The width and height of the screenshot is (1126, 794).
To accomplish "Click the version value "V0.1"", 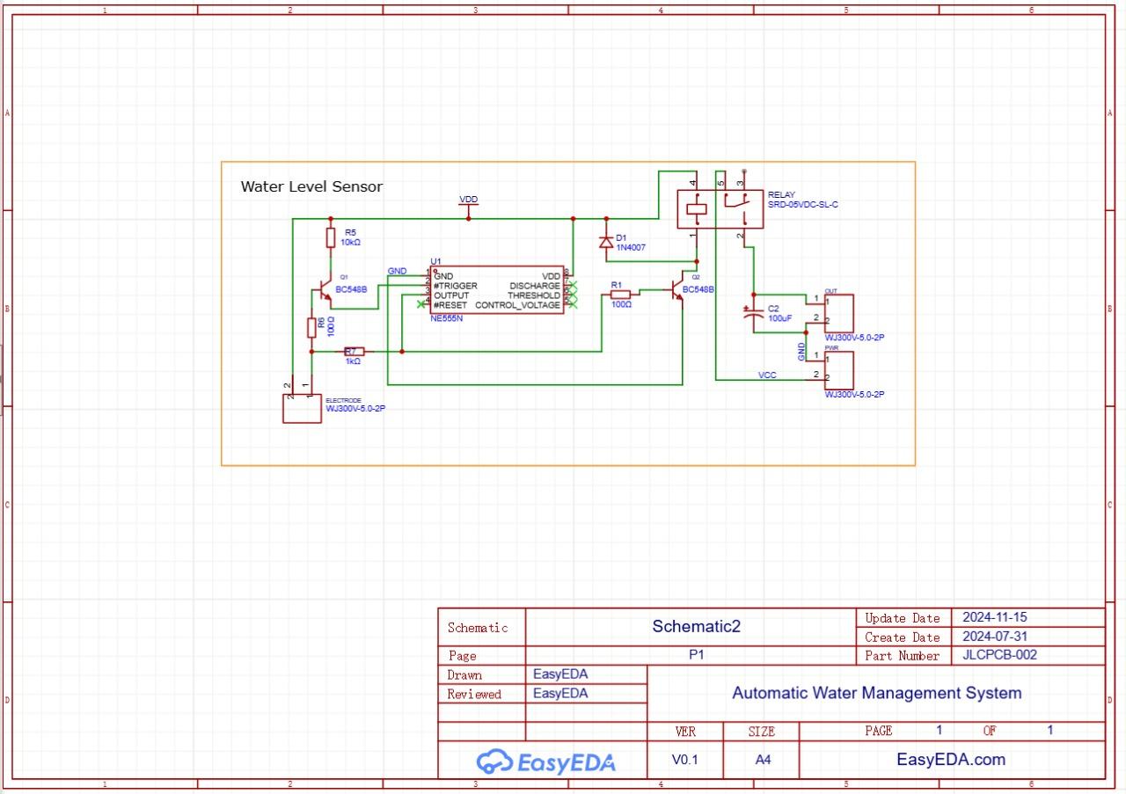I will (684, 760).
